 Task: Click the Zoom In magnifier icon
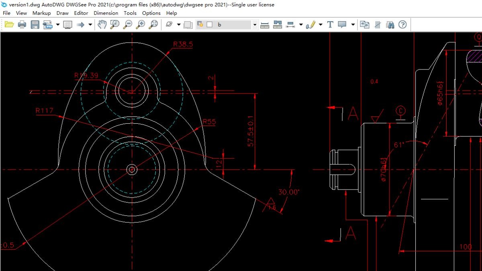tap(140, 24)
